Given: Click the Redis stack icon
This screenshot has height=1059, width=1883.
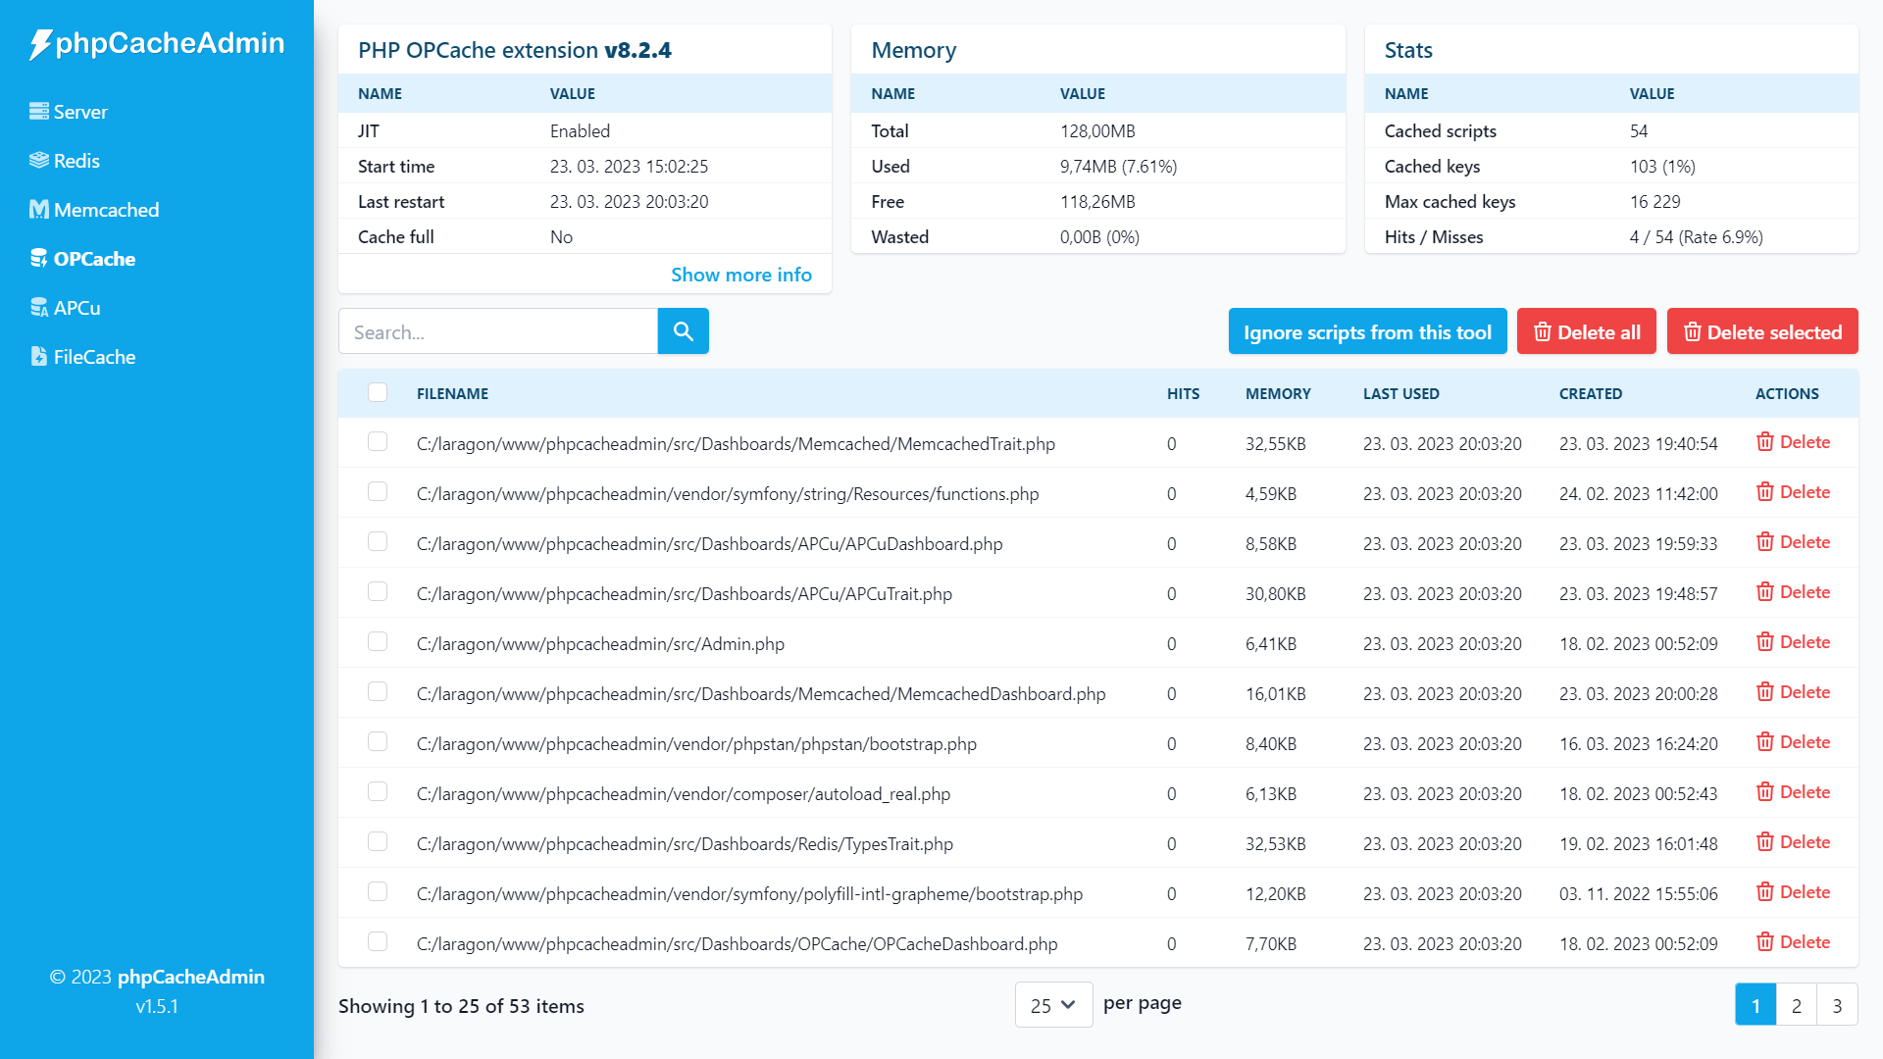Looking at the screenshot, I should click(39, 161).
